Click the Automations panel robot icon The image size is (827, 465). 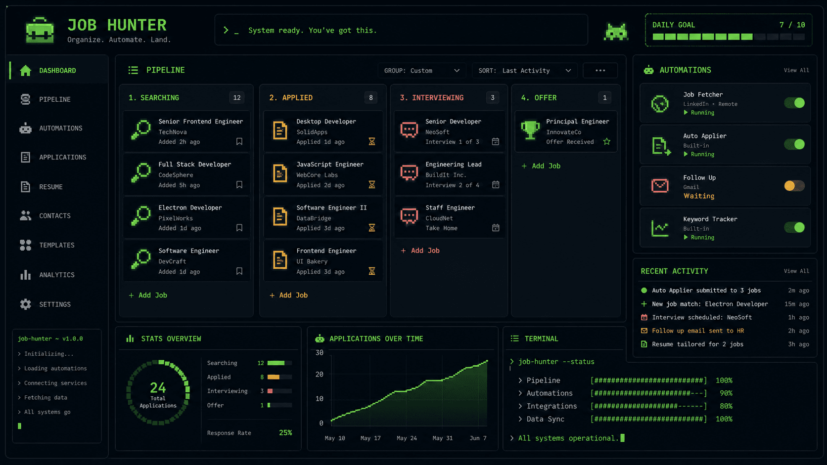(648, 70)
